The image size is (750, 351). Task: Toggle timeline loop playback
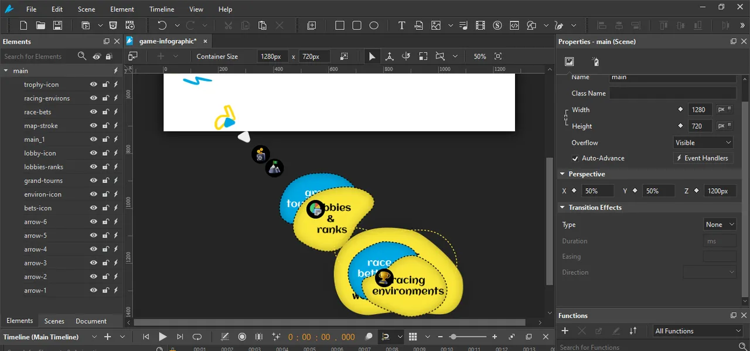click(197, 337)
